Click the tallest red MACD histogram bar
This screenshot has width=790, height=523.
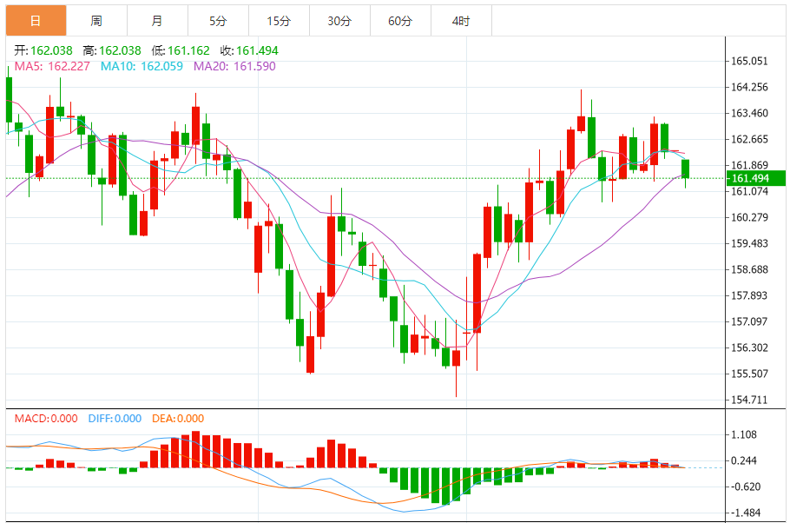(x=195, y=449)
